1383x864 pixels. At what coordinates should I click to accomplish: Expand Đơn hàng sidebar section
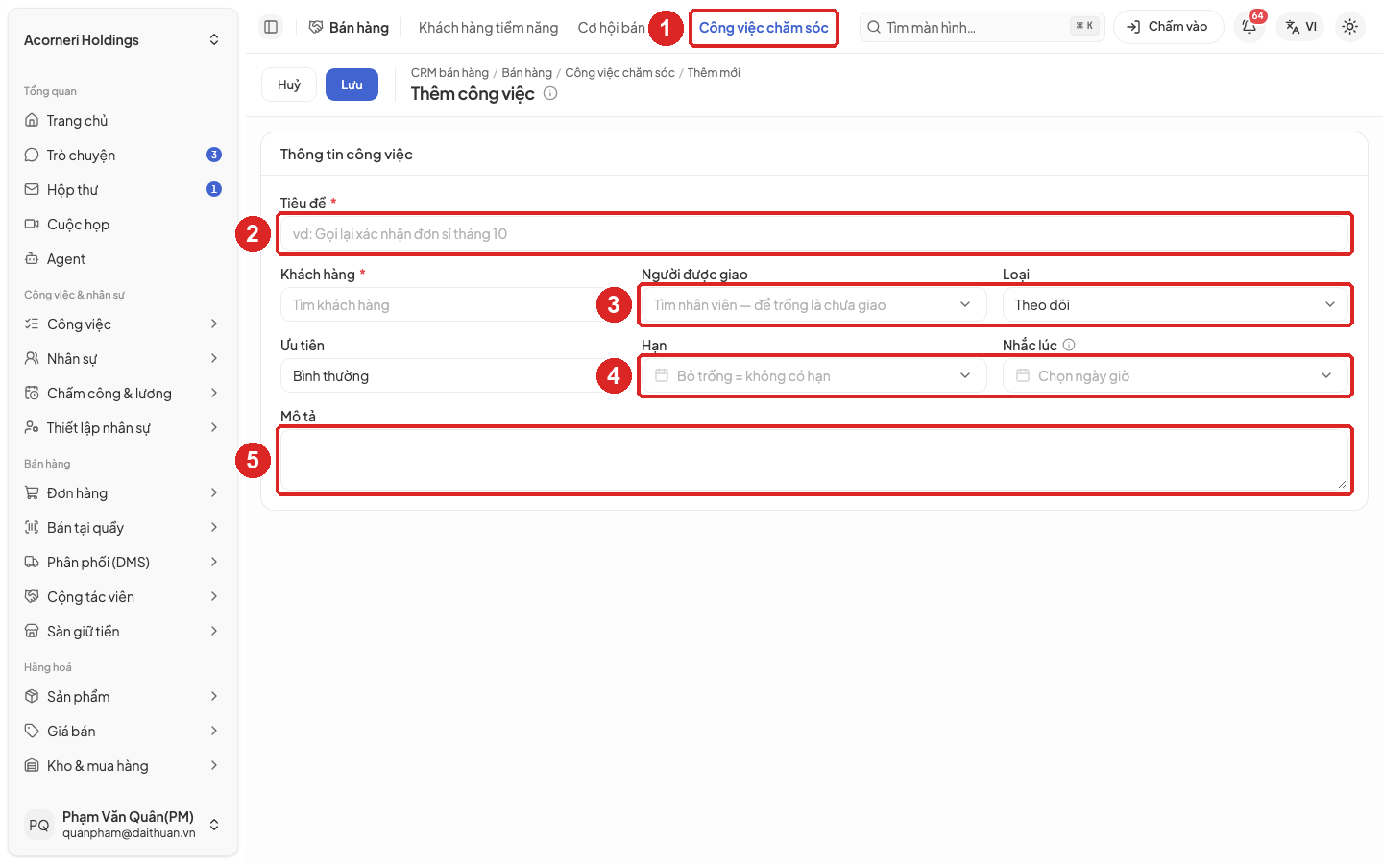123,492
